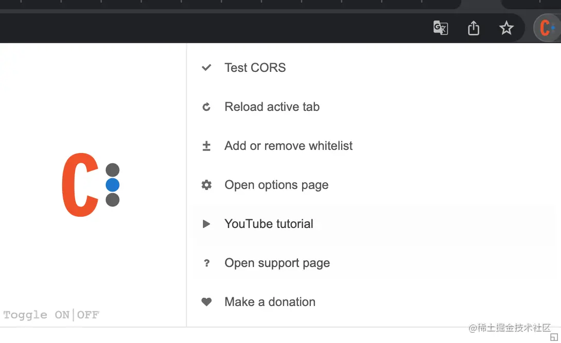Click the plus-minus whitelist icon

click(207, 145)
